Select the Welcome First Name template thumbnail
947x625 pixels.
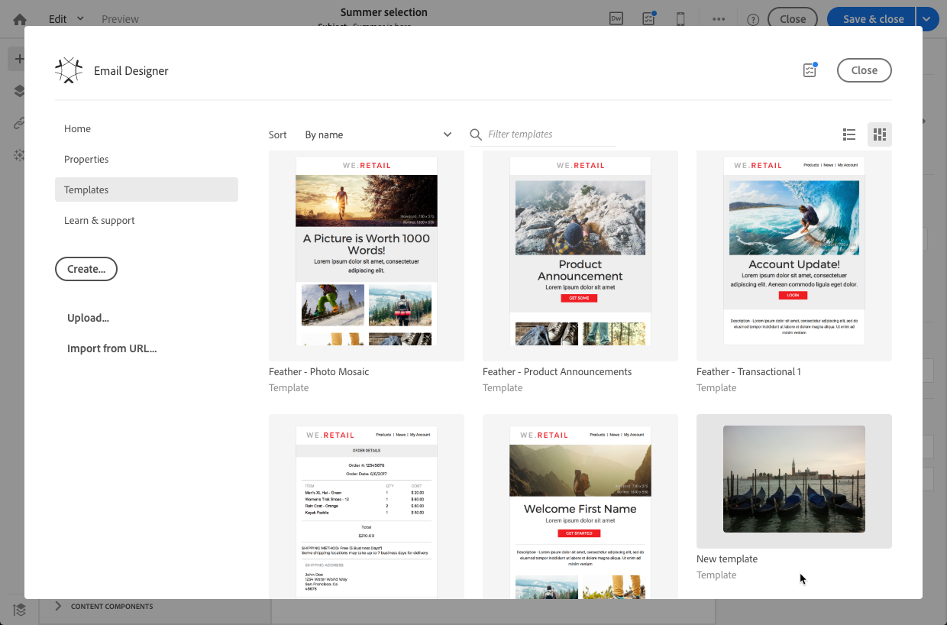580,507
